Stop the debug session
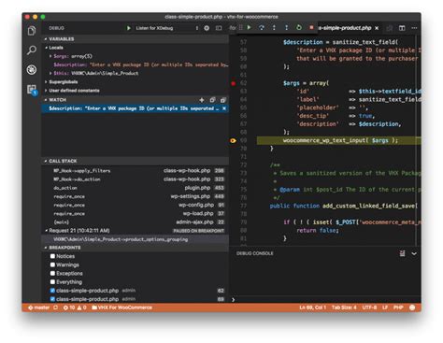 click(x=311, y=27)
